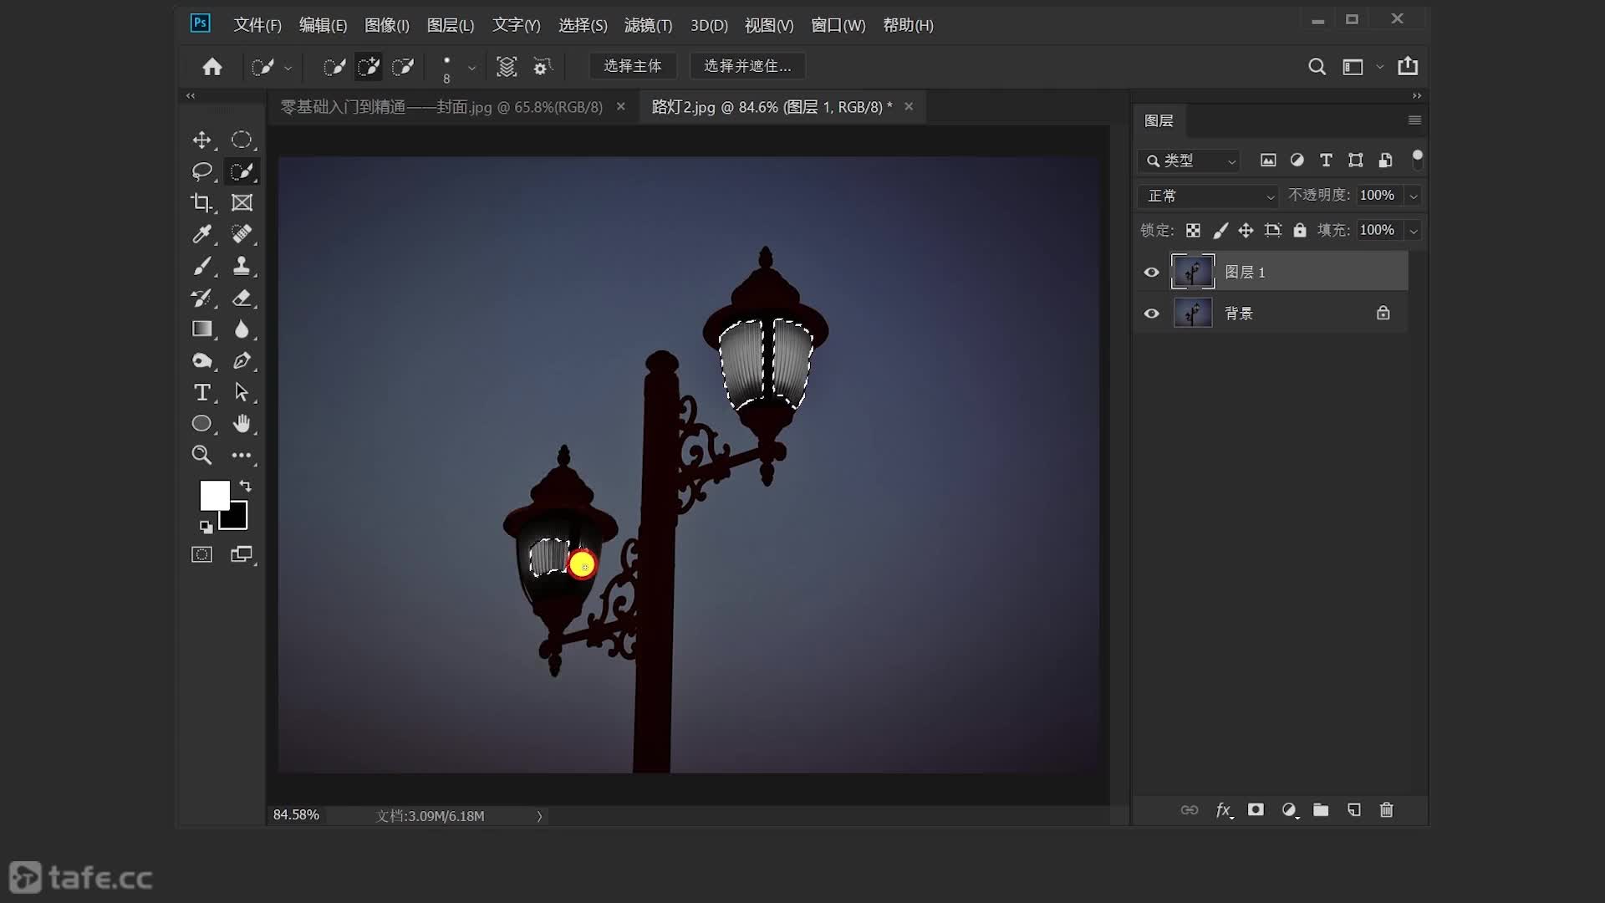Select the Horizontal Type tool
Viewport: 1605px width, 903px height.
(201, 392)
